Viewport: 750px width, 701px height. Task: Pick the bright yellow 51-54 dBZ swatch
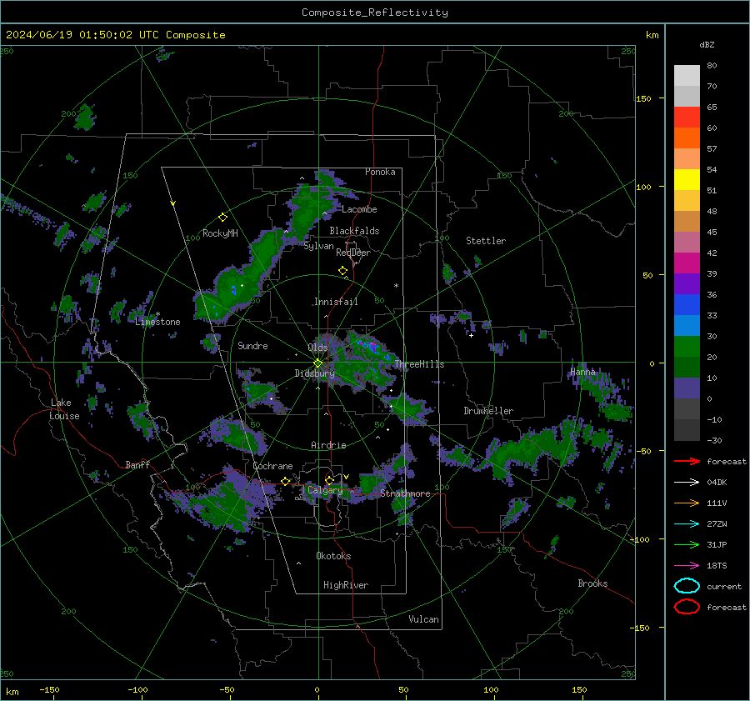[x=687, y=179]
